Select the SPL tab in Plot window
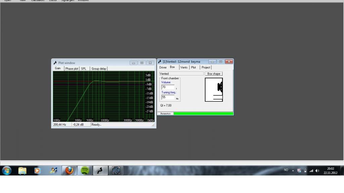Viewport: 344px width, 193px height. [x=84, y=68]
